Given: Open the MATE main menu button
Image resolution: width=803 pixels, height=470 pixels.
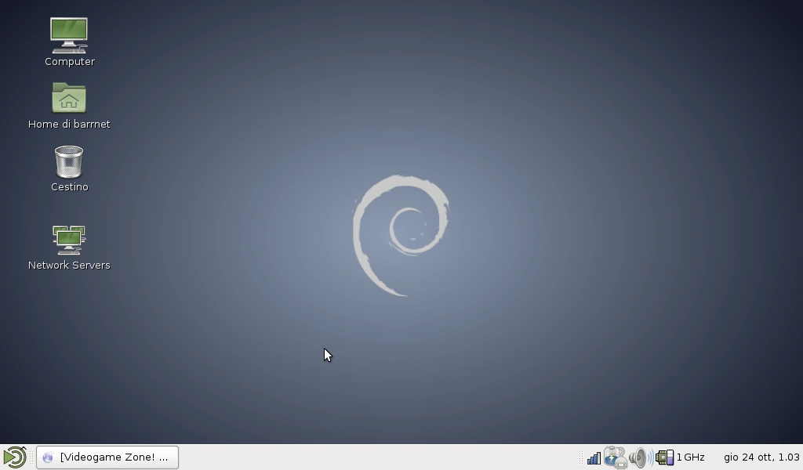Looking at the screenshot, I should click(15, 457).
